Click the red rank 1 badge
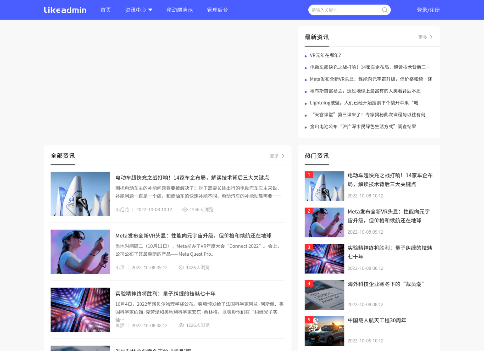The image size is (484, 351). click(x=309, y=174)
